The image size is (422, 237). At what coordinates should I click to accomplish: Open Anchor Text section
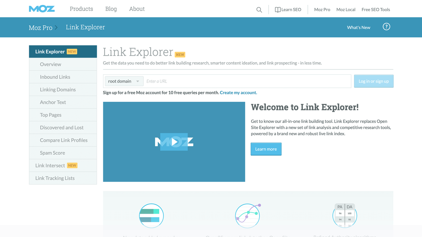coord(63,102)
